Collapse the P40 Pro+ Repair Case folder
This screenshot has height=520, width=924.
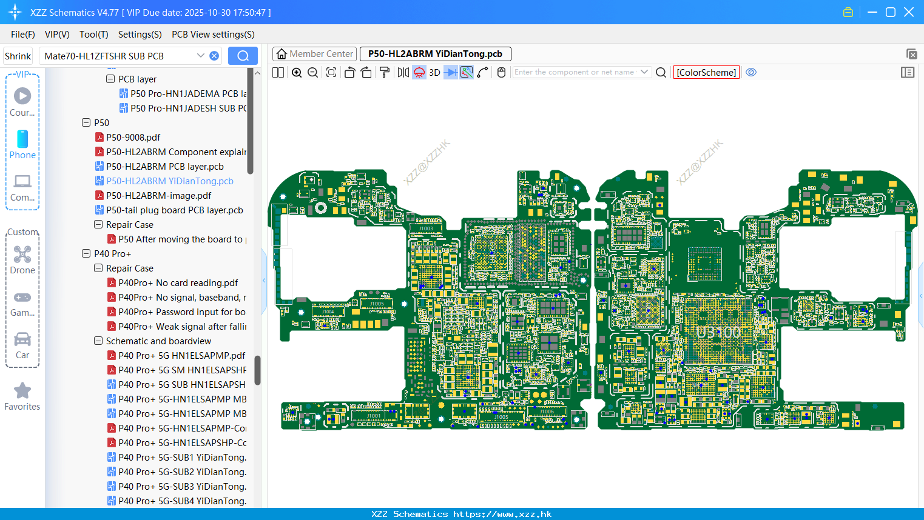[x=98, y=268]
